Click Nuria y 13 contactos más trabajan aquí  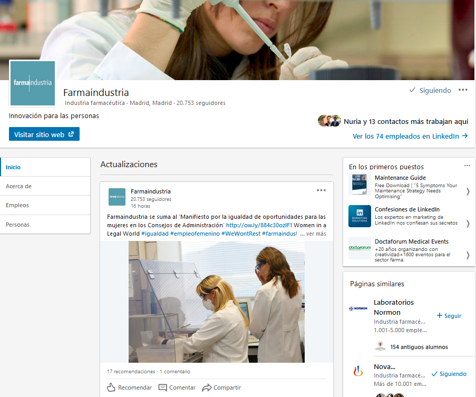pos(406,121)
